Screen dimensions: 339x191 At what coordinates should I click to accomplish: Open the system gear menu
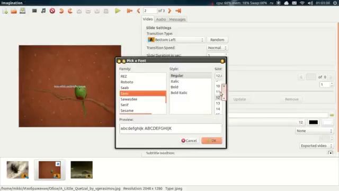coord(335,3)
